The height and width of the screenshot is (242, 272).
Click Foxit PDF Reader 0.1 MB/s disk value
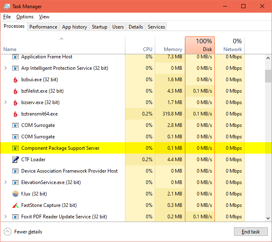(x=203, y=217)
